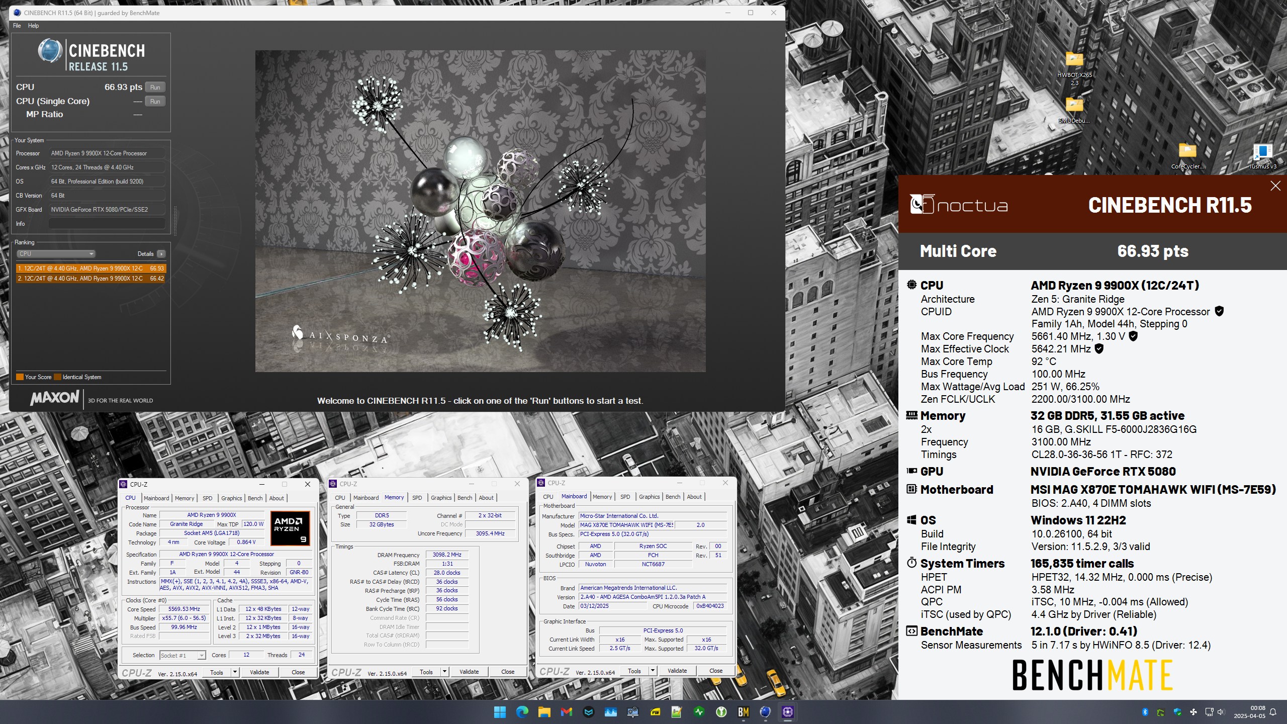
Task: Open the SMUDebu... desktop folder
Action: pos(1074,111)
